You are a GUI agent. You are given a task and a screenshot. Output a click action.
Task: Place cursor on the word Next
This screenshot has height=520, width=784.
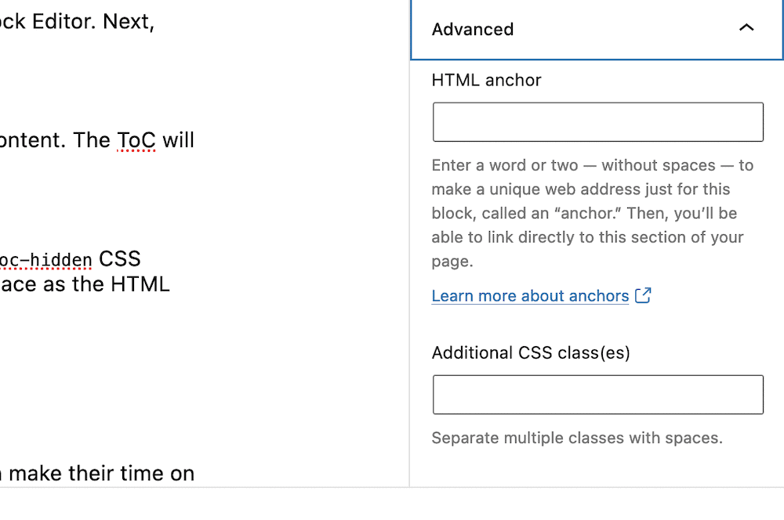pos(128,21)
